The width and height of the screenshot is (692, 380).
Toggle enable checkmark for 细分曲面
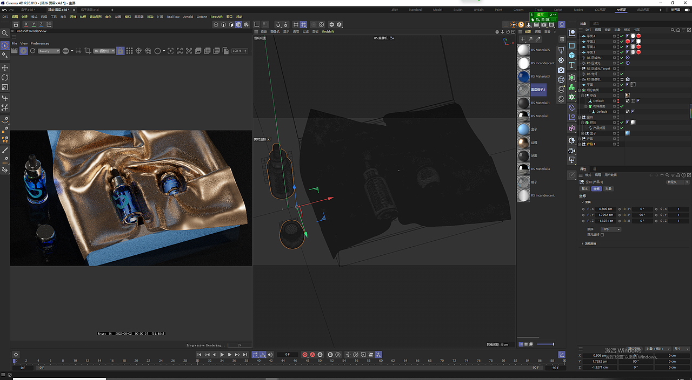click(x=622, y=90)
